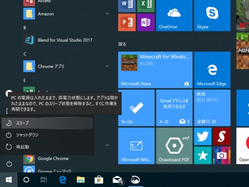
Task: Open the To-Do tile
Action: click(136, 108)
